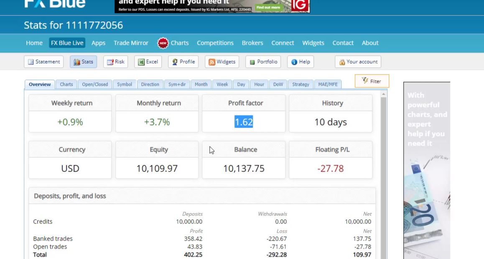484x259 pixels.
Task: Open the Risk analysis page
Action: pos(115,62)
